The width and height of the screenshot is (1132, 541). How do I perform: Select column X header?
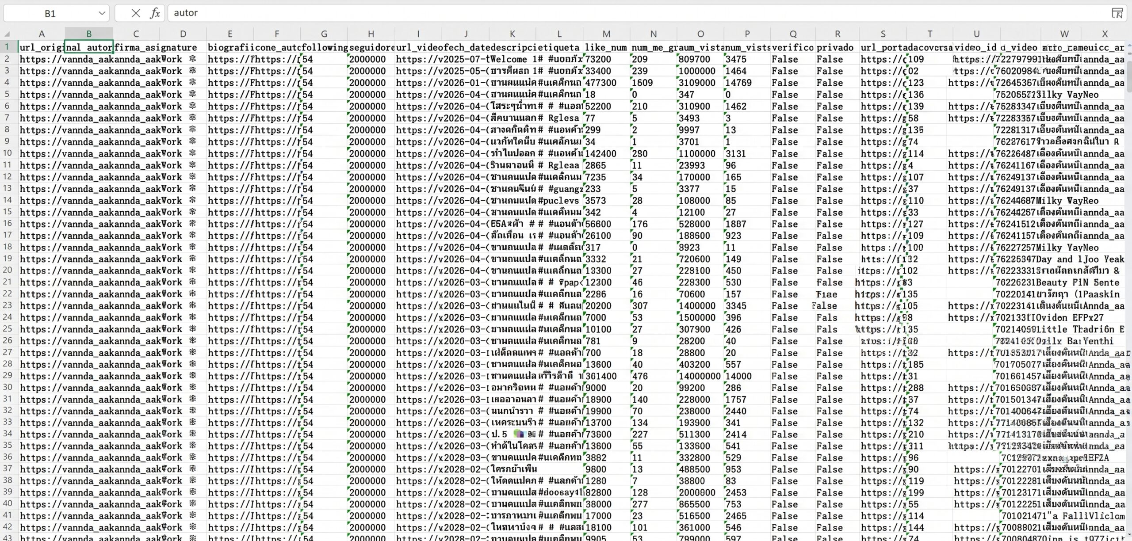click(1105, 34)
